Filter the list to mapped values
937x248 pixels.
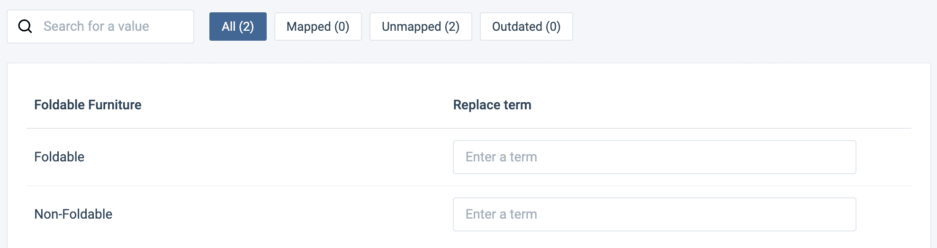(318, 27)
